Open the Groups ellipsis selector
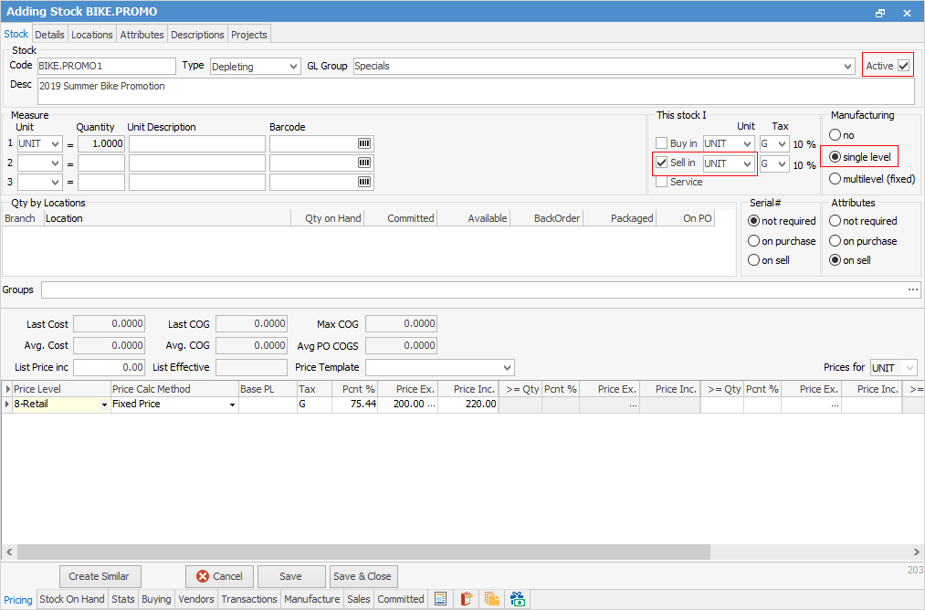Viewport: 925px width, 610px height. pos(913,289)
